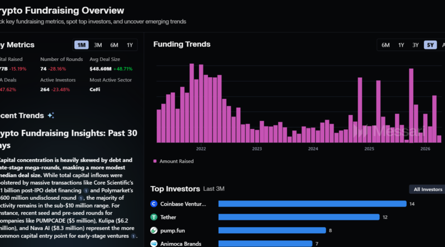Select the 3M range for Key Metrics

tap(97, 45)
